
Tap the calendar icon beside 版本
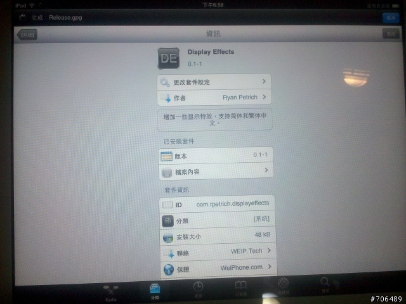point(166,156)
